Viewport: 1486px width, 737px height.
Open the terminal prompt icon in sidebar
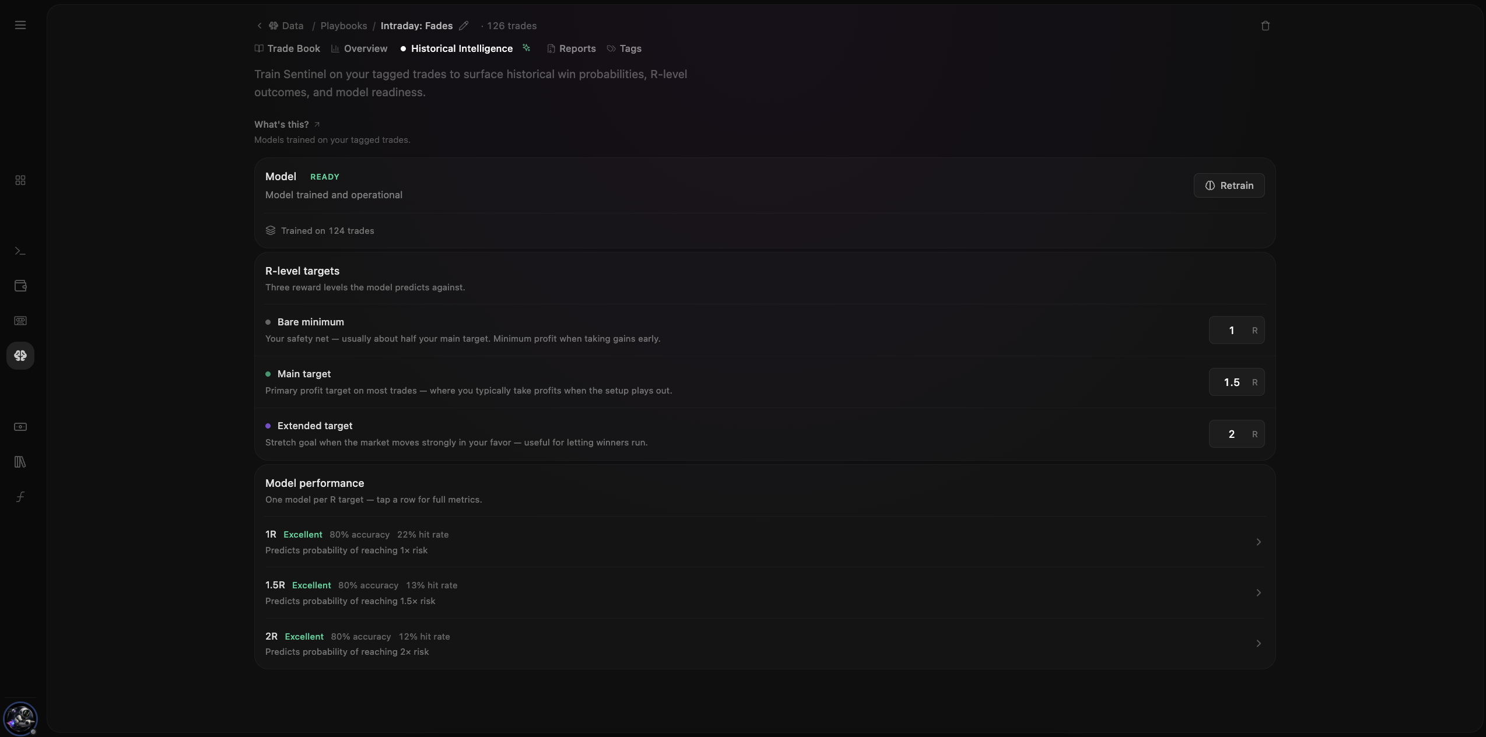tap(20, 251)
